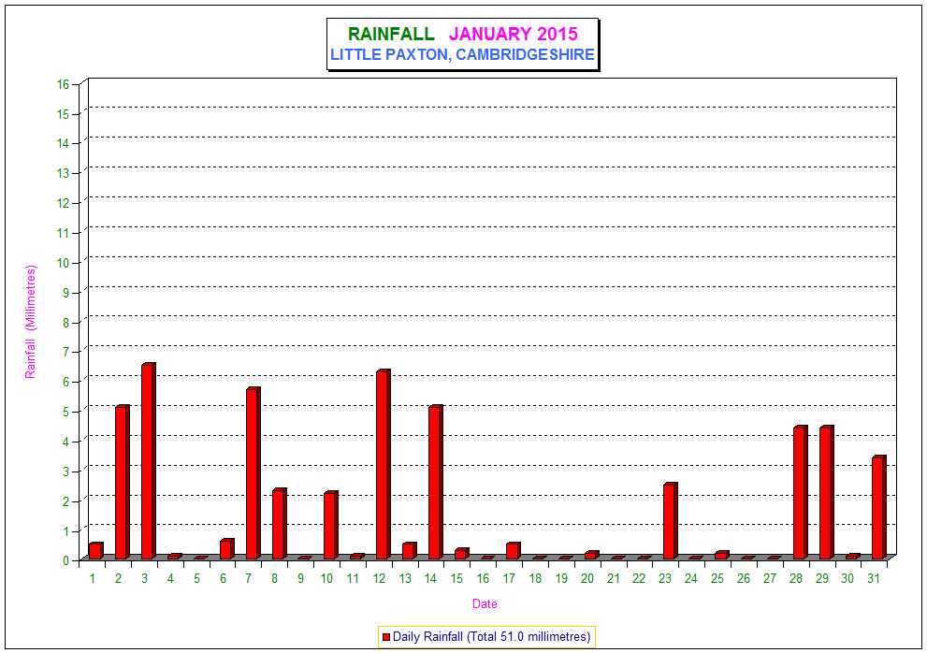
Task: Click x-axis date label '3'
Action: point(144,579)
